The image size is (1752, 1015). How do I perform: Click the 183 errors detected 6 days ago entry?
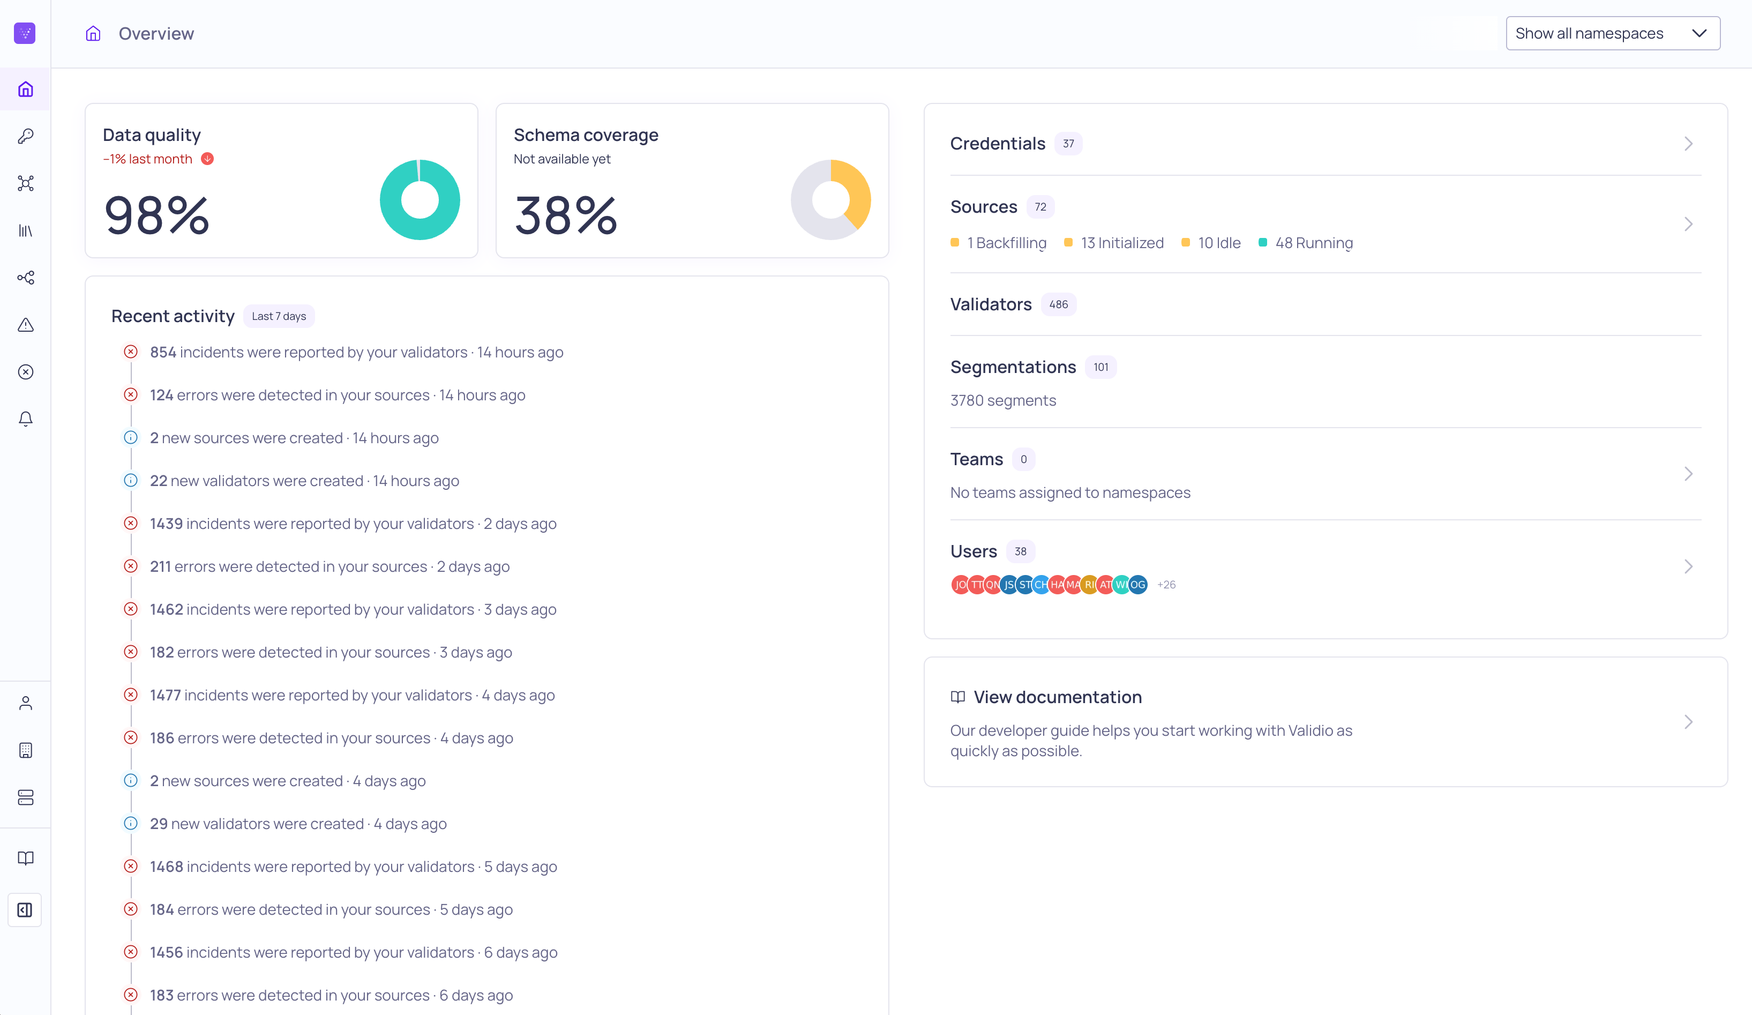click(332, 996)
